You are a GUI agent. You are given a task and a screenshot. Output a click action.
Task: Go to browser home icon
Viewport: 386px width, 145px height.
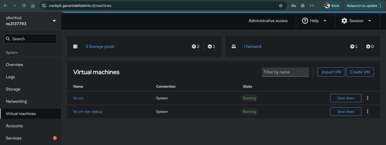click(33, 6)
